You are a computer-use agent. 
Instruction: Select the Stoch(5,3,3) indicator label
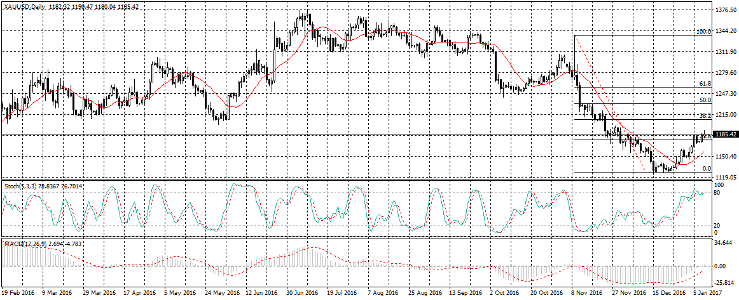[x=20, y=186]
